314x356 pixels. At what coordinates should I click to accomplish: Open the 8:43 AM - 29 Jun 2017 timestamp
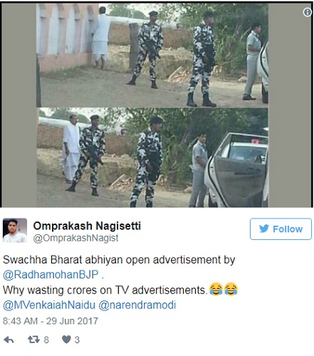51,321
